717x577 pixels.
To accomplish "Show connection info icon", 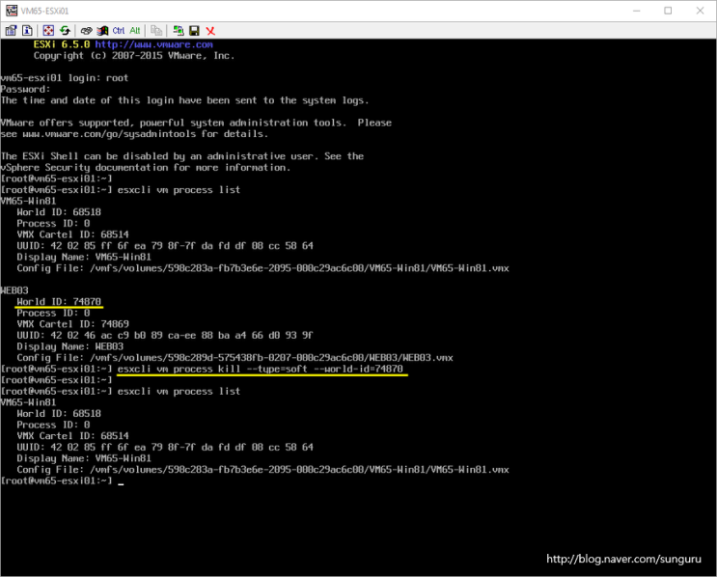I will pyautogui.click(x=27, y=31).
